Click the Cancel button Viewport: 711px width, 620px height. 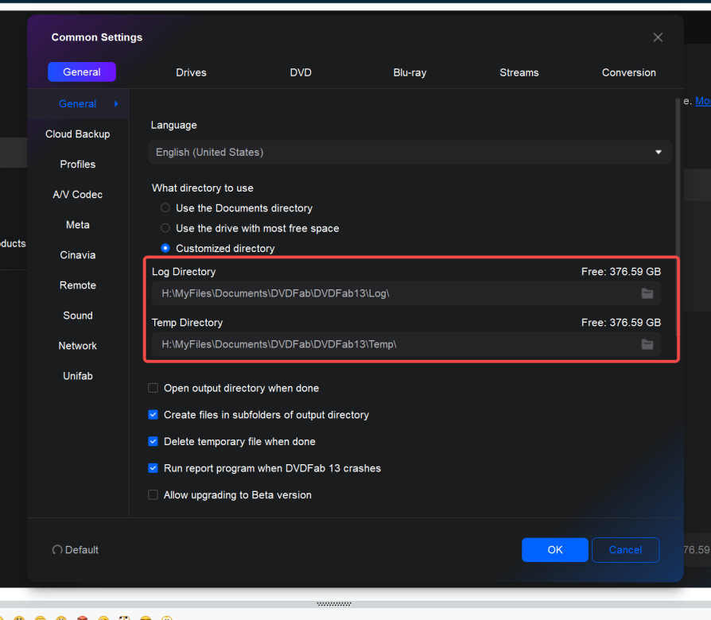click(625, 550)
